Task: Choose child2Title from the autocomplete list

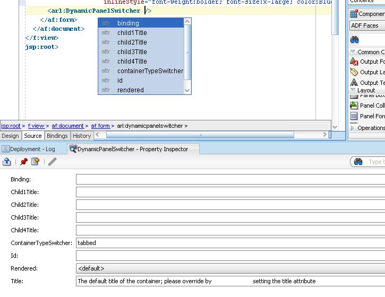Action: tap(132, 42)
